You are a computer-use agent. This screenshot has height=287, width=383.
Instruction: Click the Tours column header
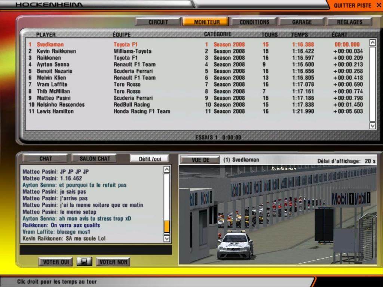click(269, 35)
